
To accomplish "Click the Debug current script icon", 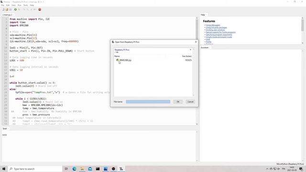I will [x=19, y=10].
